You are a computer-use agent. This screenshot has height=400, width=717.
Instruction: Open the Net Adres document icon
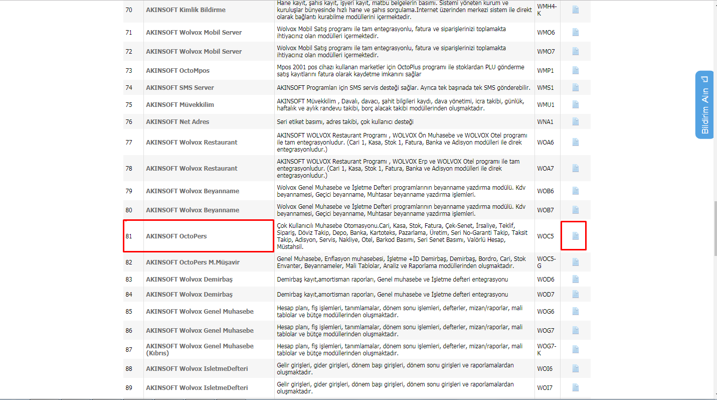tap(575, 121)
